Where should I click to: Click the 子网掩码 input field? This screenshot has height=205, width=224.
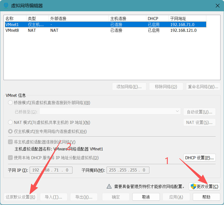(128, 170)
